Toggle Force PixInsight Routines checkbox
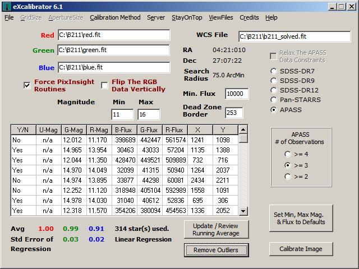359x269 pixels. point(27,85)
